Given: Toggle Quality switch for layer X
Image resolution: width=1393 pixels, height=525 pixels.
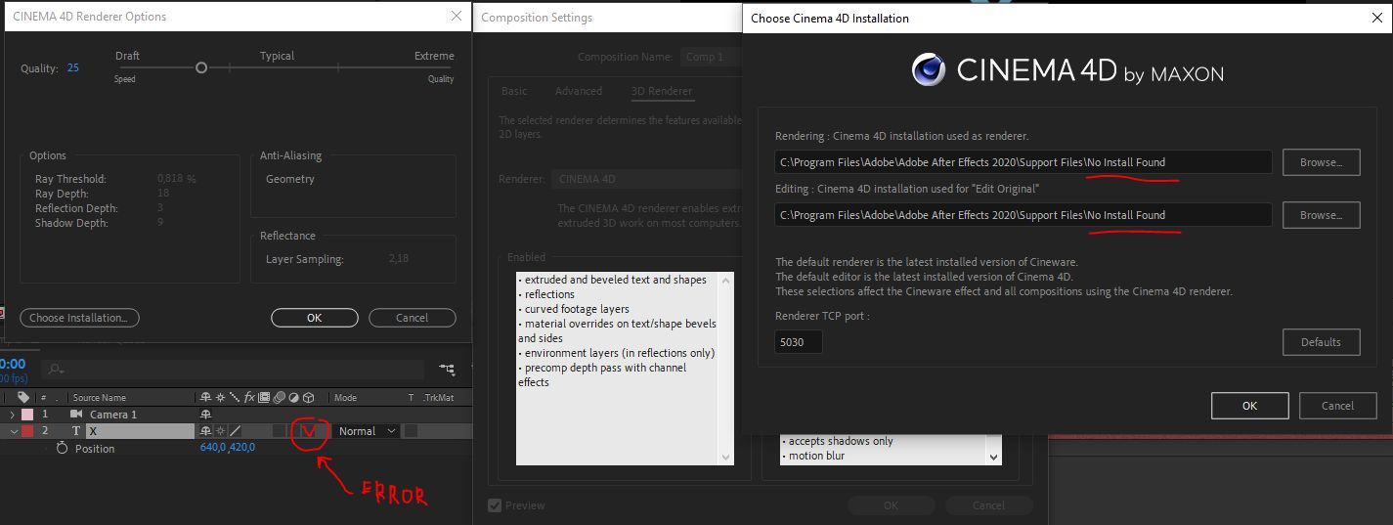Looking at the screenshot, I should click(235, 431).
